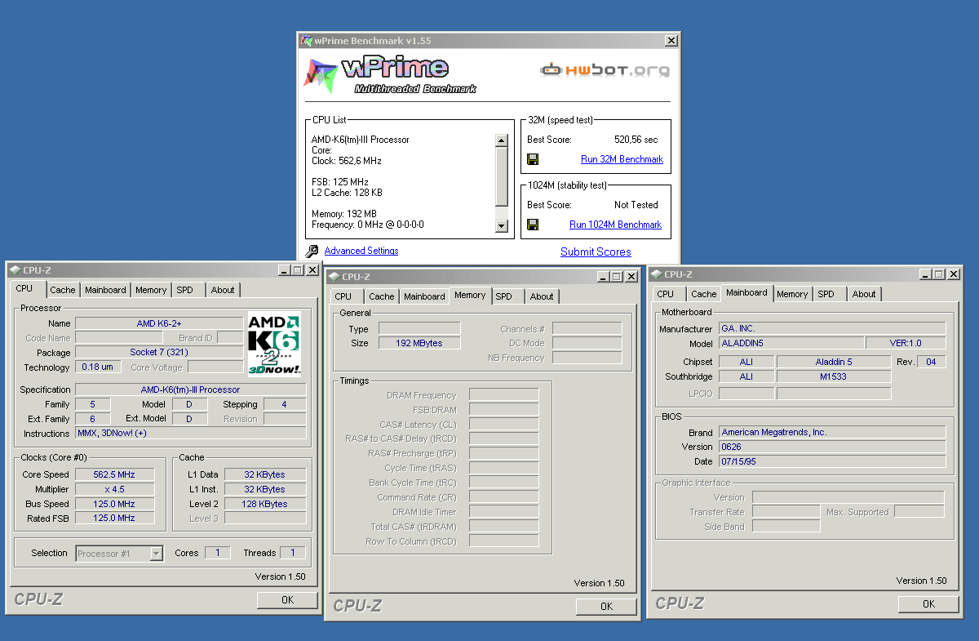Click the Model field ALADDIN5
The width and height of the screenshot is (979, 641).
(x=791, y=343)
